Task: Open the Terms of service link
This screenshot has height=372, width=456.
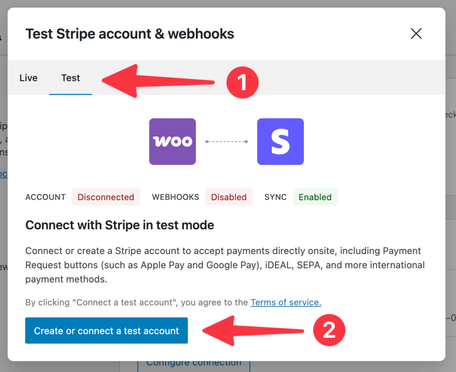Action: pos(286,302)
